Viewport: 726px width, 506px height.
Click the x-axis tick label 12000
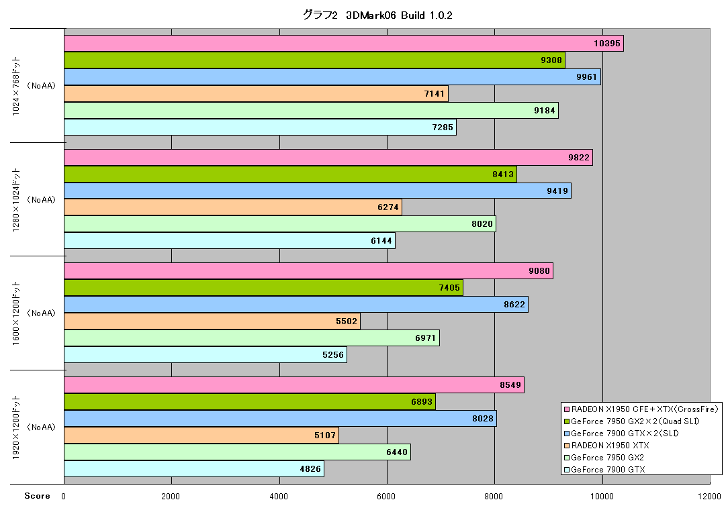709,497
